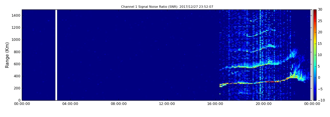
Task: Click the white data gap stripe near 03:00
Action: point(56,55)
